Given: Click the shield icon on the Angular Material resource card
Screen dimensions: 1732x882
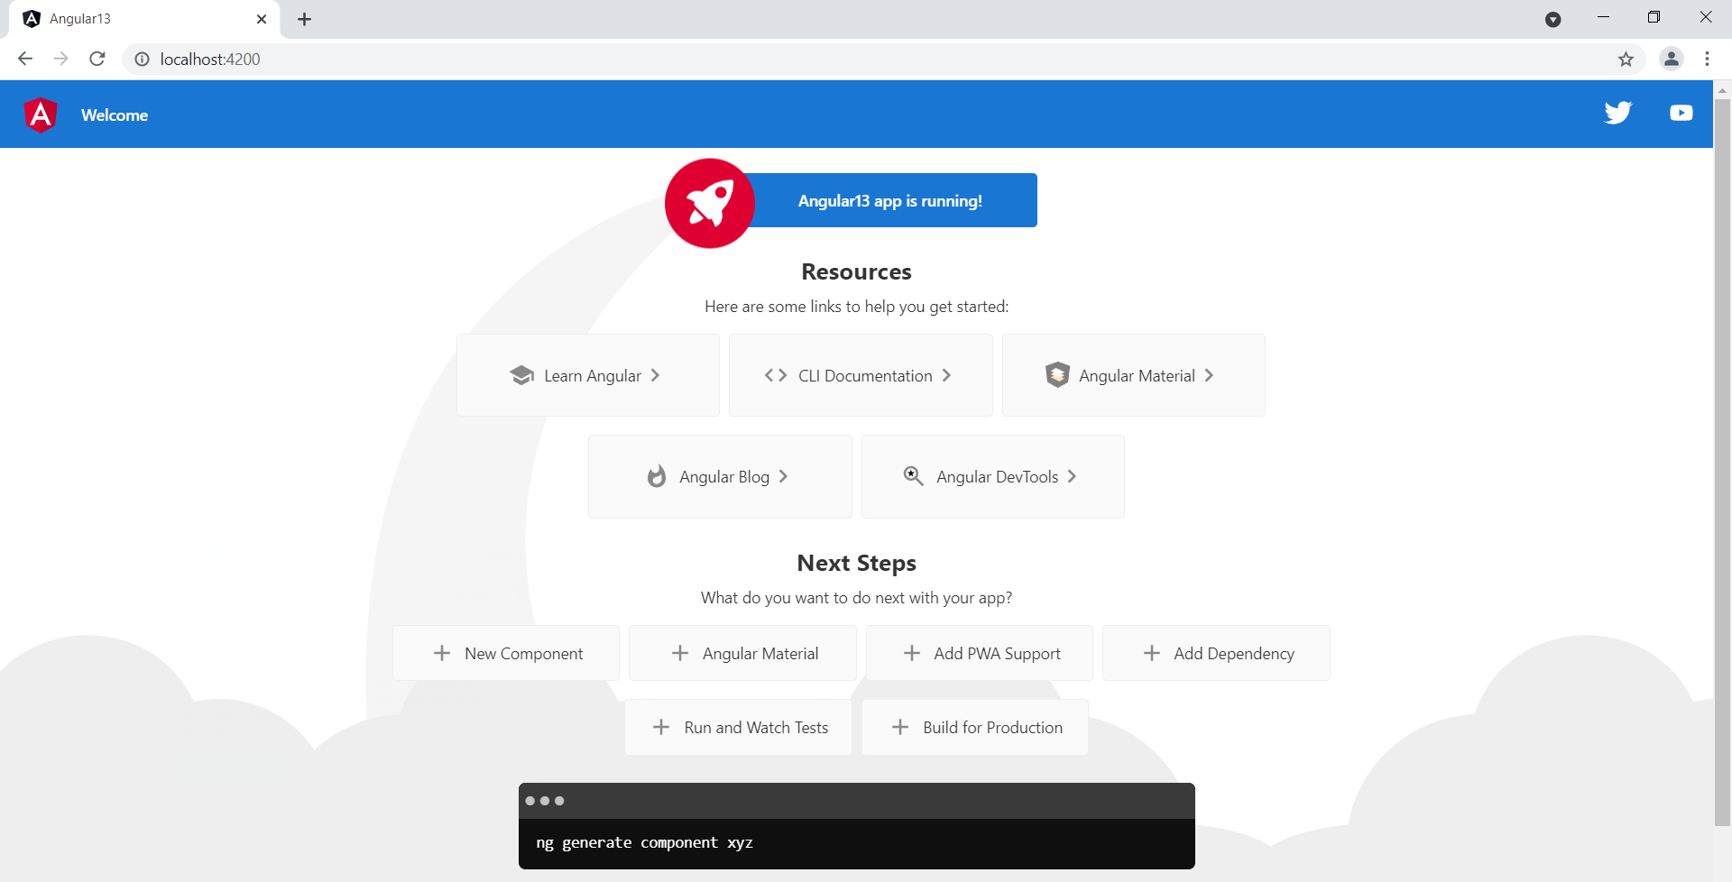Looking at the screenshot, I should point(1057,374).
